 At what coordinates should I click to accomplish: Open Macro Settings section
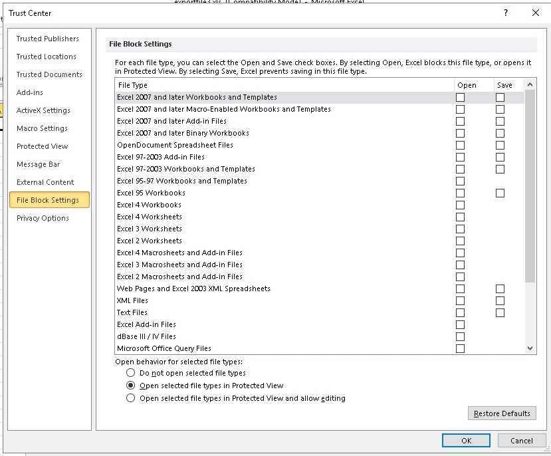[x=42, y=128]
